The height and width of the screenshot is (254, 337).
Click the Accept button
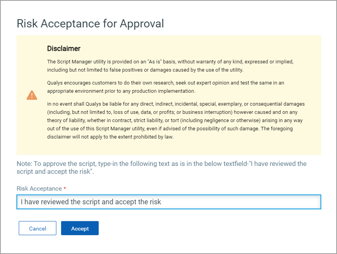80,228
